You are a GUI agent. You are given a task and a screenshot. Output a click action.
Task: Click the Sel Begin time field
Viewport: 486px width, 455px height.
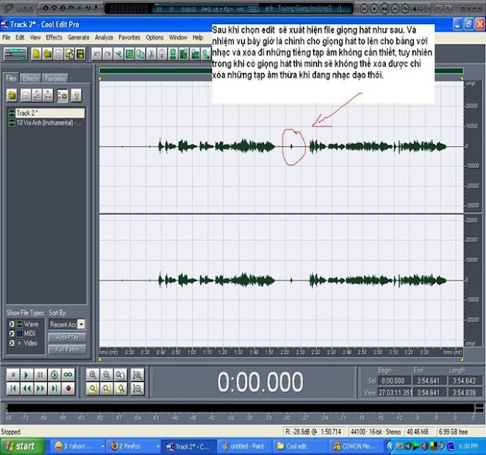(394, 381)
